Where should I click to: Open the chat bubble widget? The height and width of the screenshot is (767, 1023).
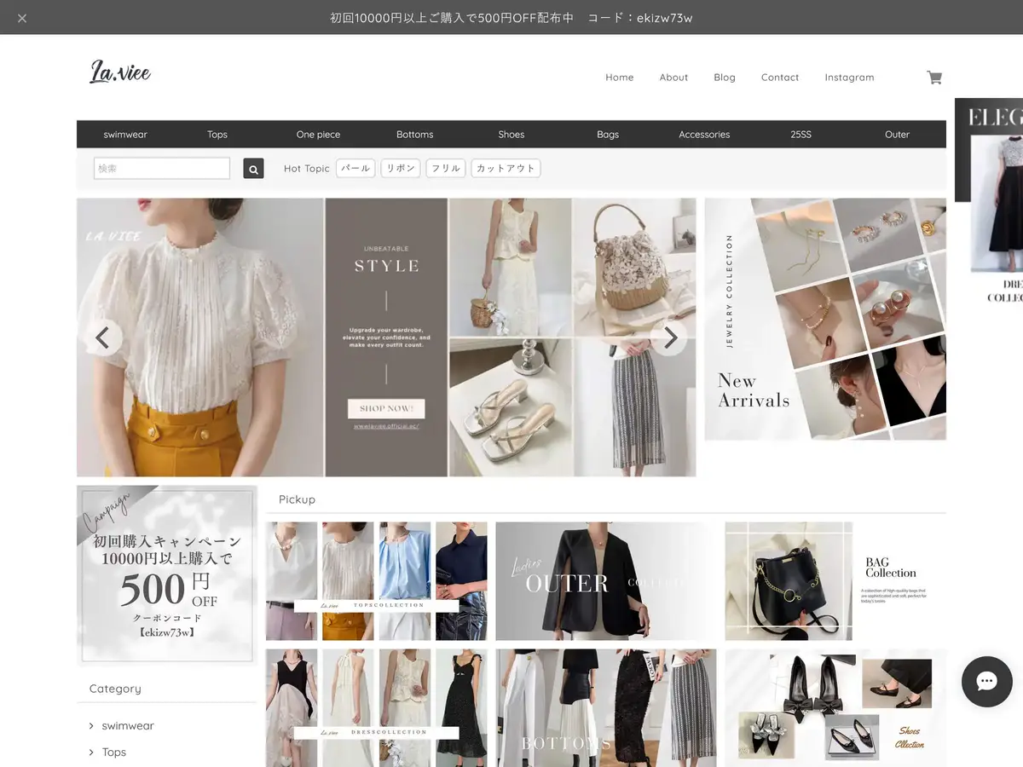[x=986, y=681]
